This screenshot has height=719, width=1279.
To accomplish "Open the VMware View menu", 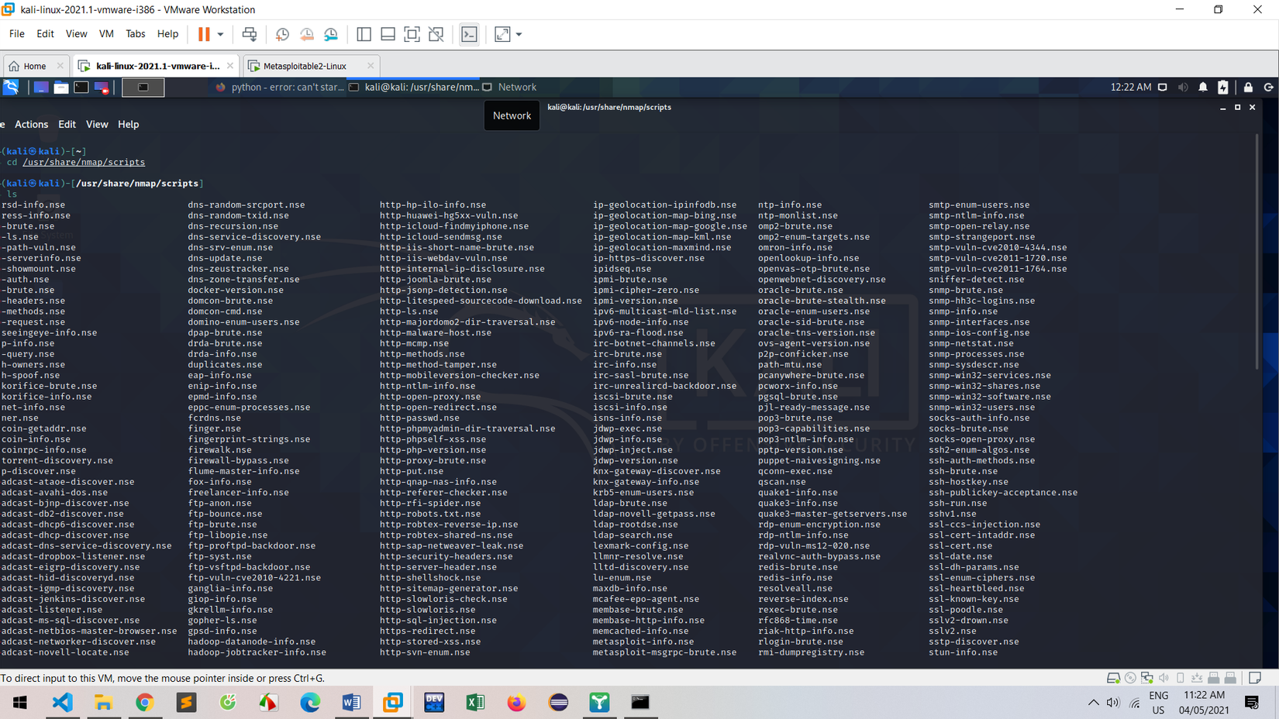I will [x=76, y=34].
